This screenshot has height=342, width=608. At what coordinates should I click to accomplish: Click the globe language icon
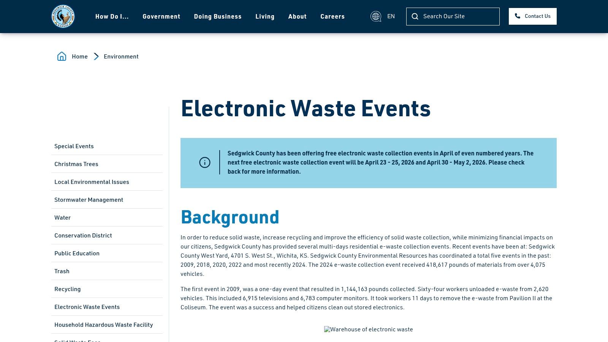pos(376,16)
